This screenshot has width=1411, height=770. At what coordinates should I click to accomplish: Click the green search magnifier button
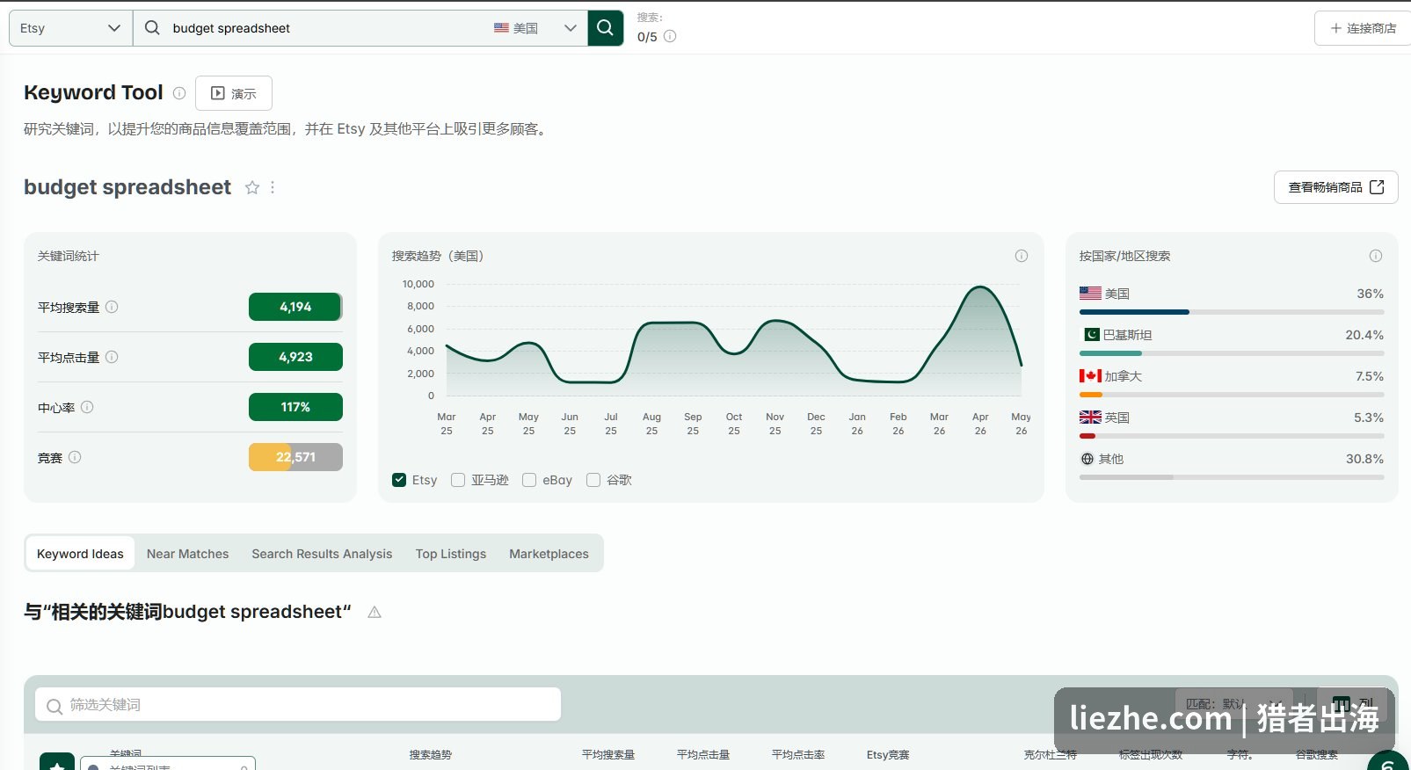coord(605,28)
